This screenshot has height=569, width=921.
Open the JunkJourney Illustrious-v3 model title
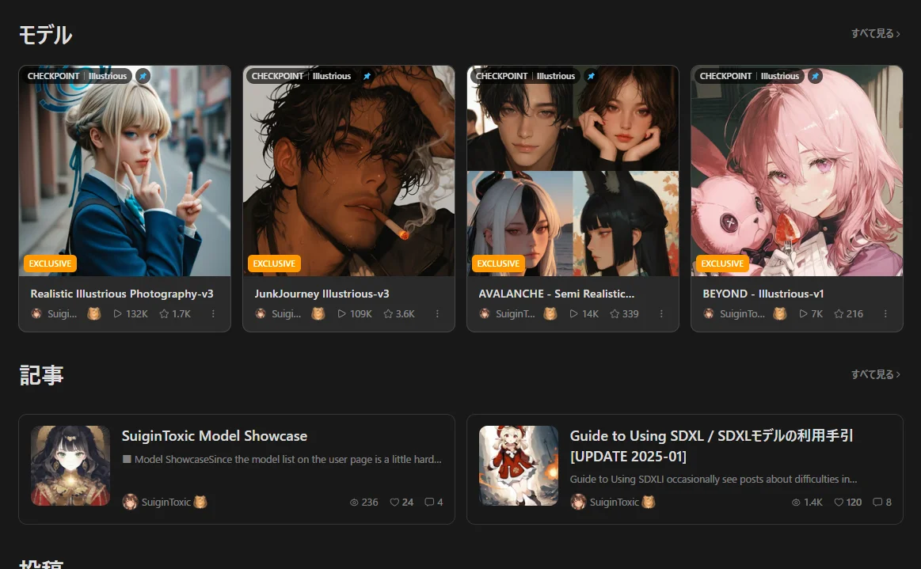pos(322,294)
